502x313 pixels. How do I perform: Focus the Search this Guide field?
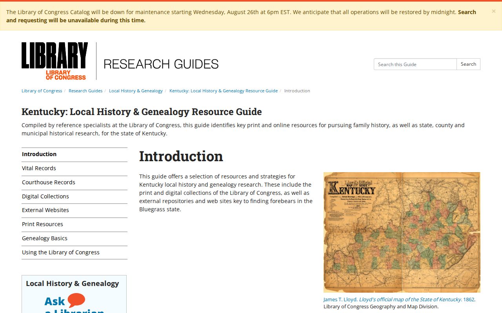click(x=415, y=64)
